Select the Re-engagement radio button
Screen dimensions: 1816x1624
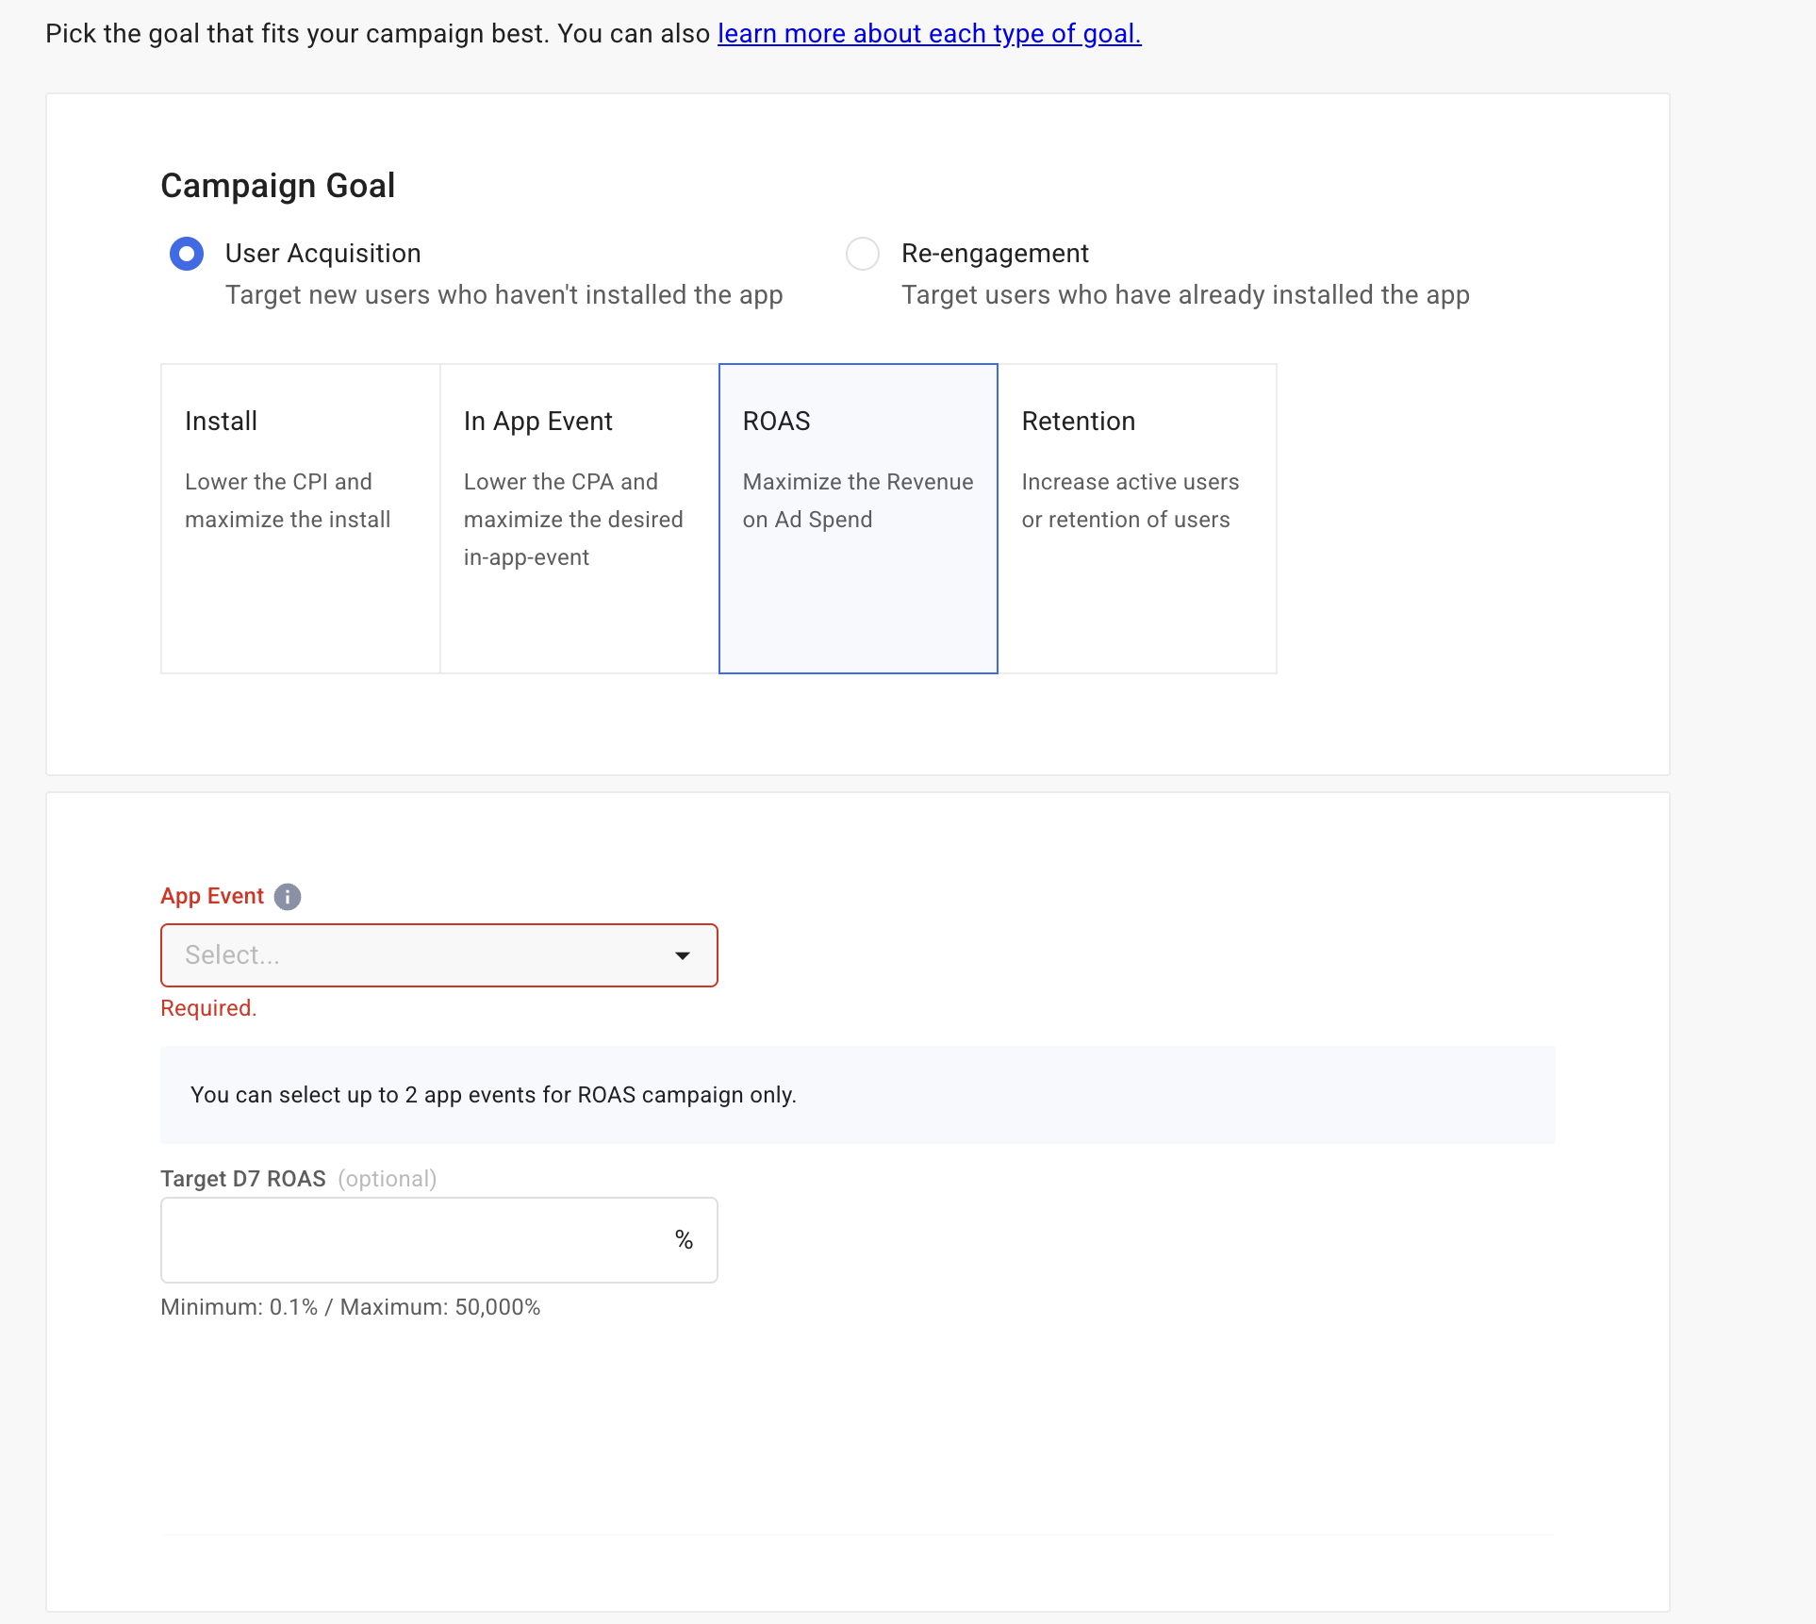point(862,254)
